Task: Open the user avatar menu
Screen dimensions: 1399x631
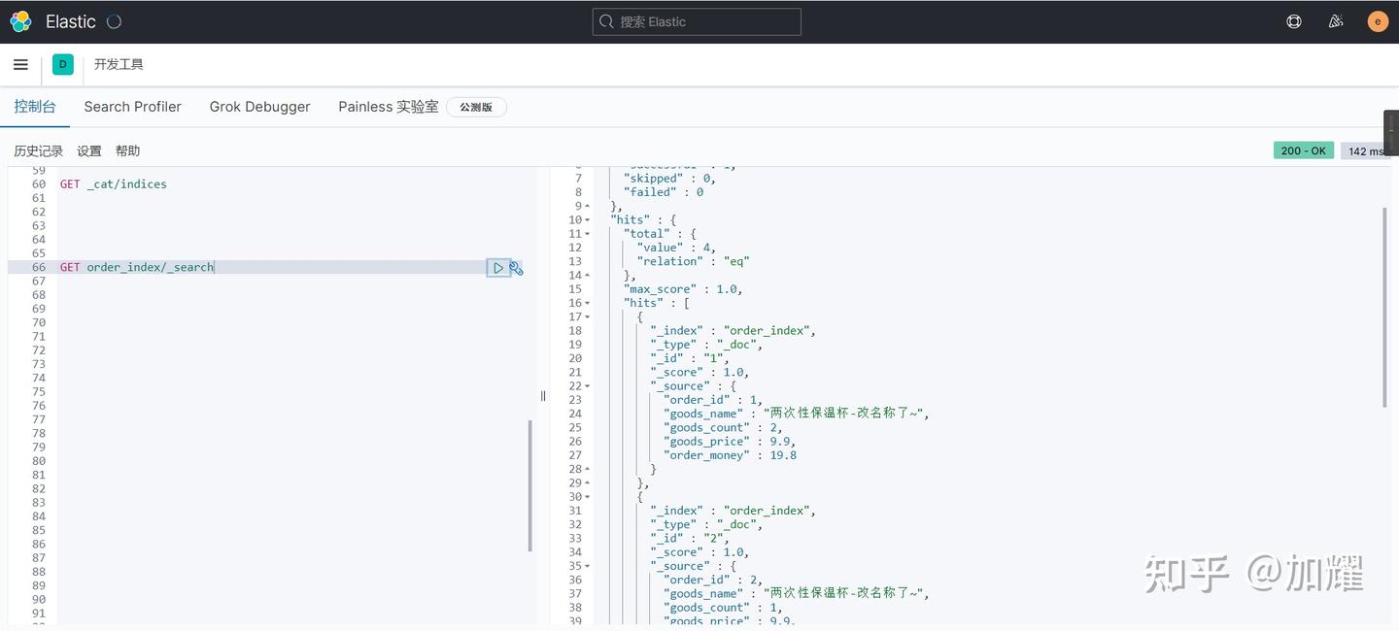Action: click(1378, 21)
